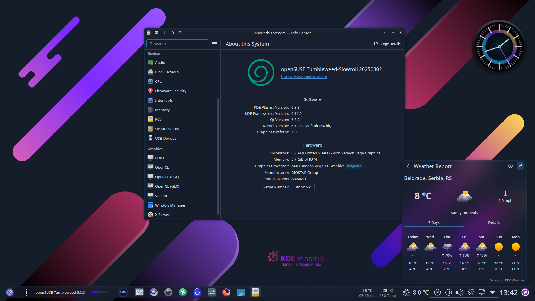This screenshot has width=535, height=301.
Task: Select OpenGL (GLX) entry
Action: tap(179, 186)
